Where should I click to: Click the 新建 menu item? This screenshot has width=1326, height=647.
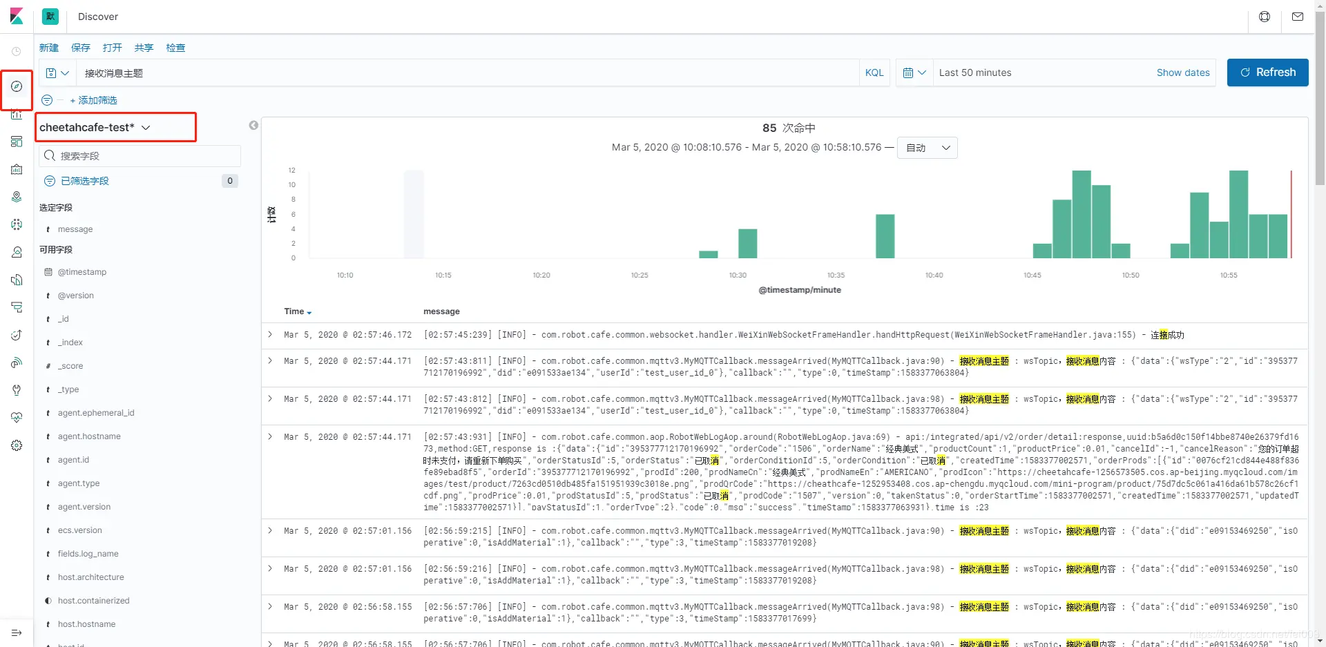49,48
